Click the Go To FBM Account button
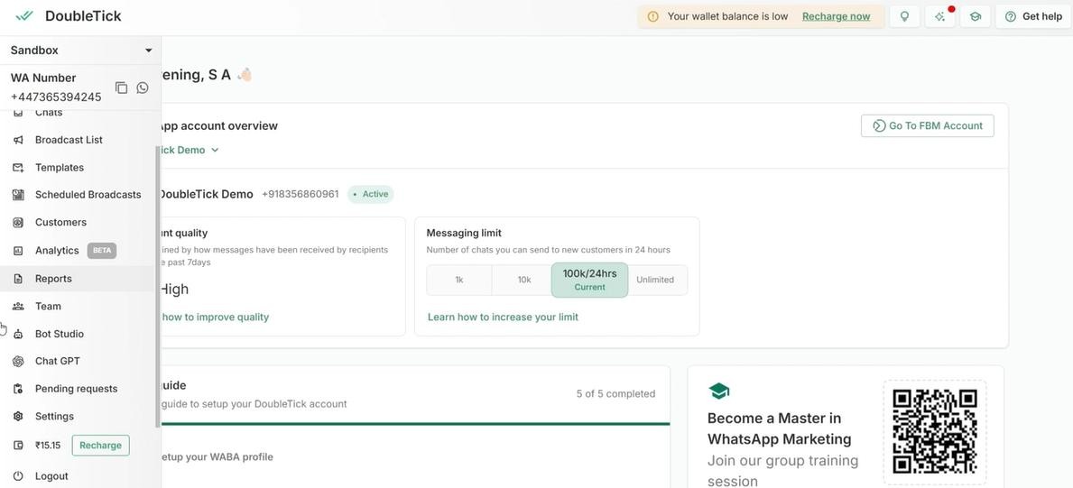The image size is (1073, 488). pyautogui.click(x=927, y=125)
